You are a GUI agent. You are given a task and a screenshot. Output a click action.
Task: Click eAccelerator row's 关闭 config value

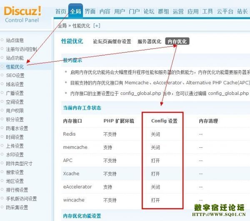(155, 187)
